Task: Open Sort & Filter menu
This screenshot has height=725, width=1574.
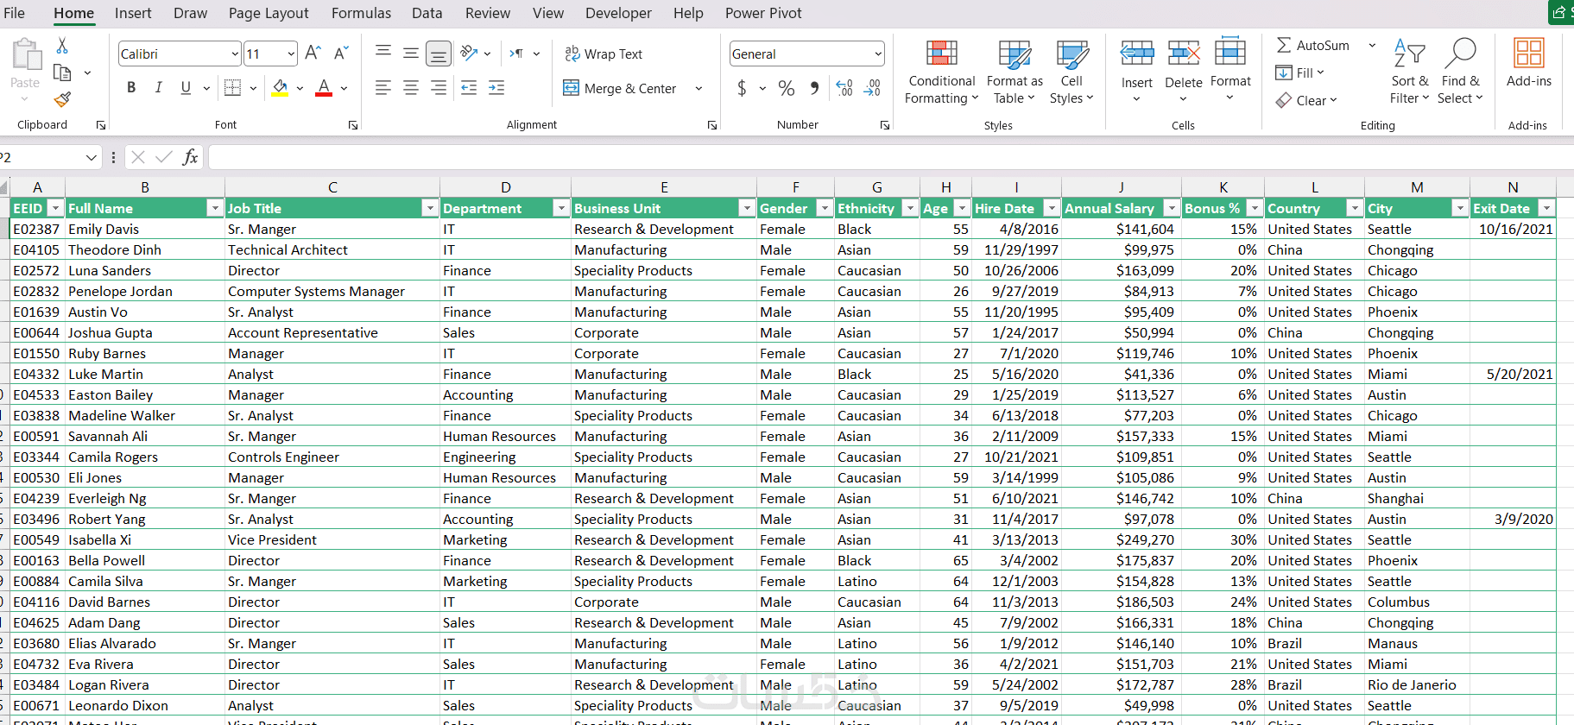Action: pos(1409,72)
